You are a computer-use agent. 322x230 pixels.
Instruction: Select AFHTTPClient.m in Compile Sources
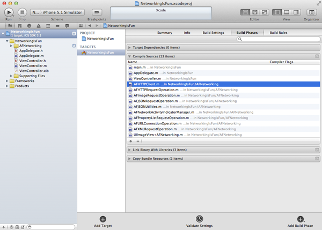[223, 84]
